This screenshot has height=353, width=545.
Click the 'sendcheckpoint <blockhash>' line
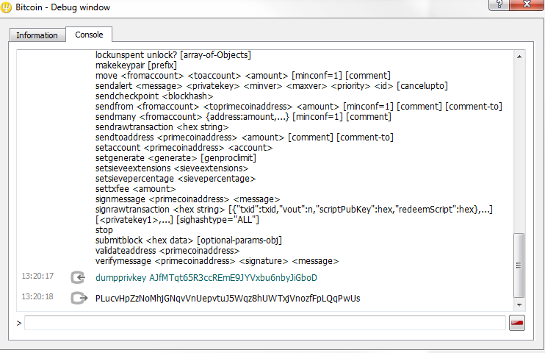pyautogui.click(x=154, y=96)
